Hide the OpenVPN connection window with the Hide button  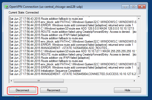127,90
